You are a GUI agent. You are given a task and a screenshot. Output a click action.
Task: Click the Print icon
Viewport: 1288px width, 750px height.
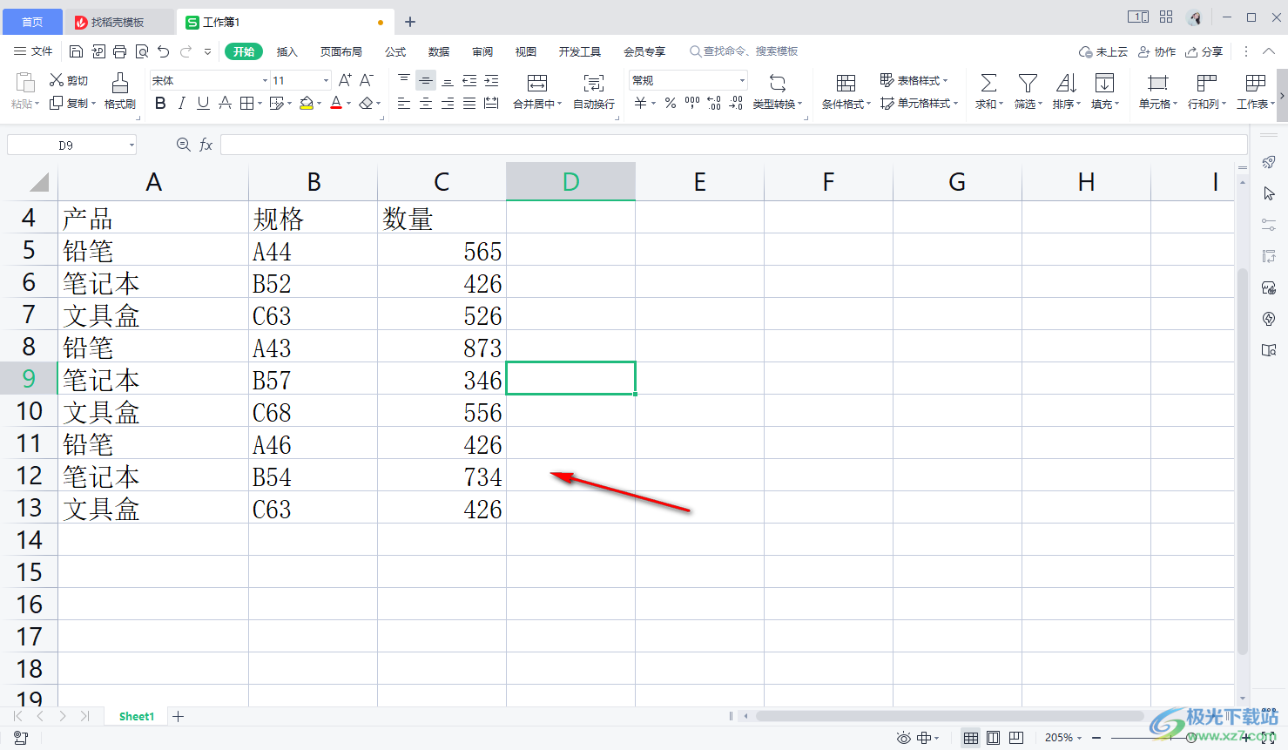tap(119, 51)
